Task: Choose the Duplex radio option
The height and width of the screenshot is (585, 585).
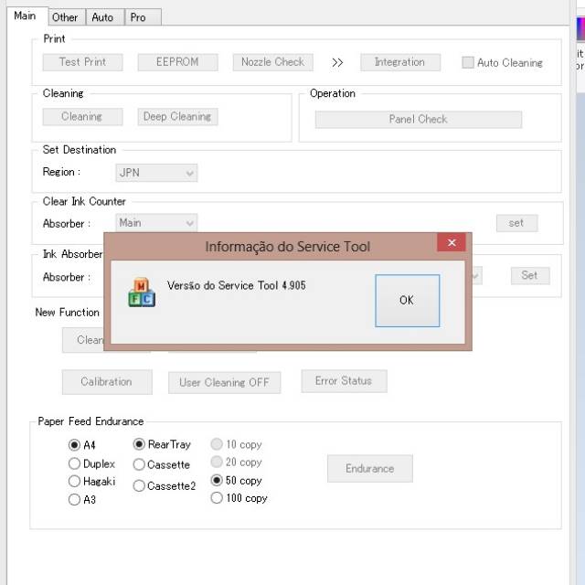Action: (x=75, y=463)
